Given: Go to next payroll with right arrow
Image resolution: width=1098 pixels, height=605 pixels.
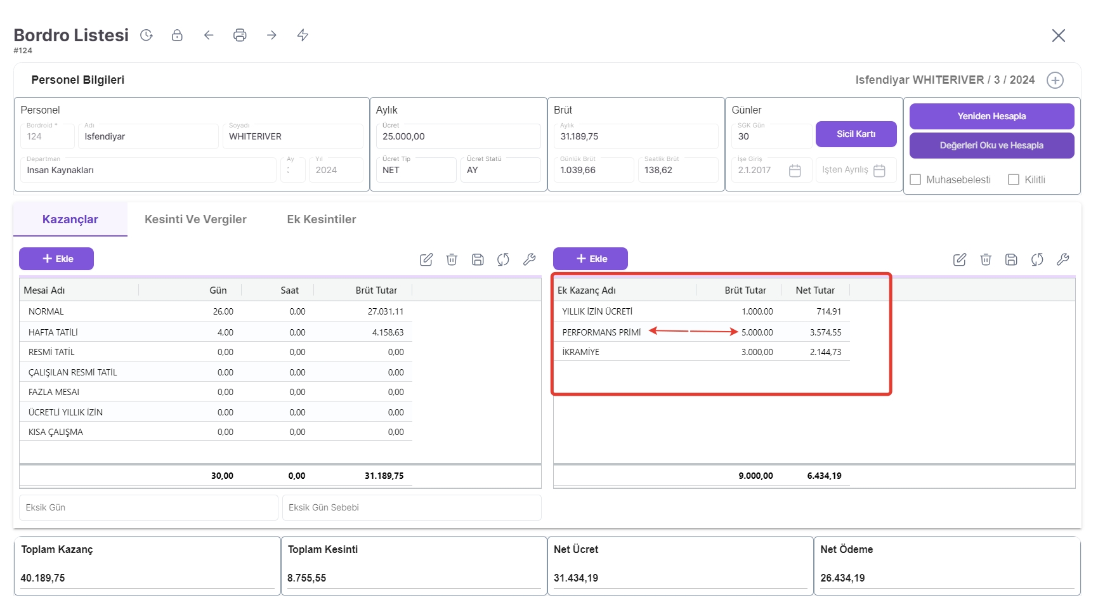Looking at the screenshot, I should point(271,36).
